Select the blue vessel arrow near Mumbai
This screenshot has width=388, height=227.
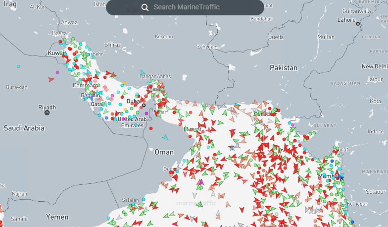pos(340,176)
